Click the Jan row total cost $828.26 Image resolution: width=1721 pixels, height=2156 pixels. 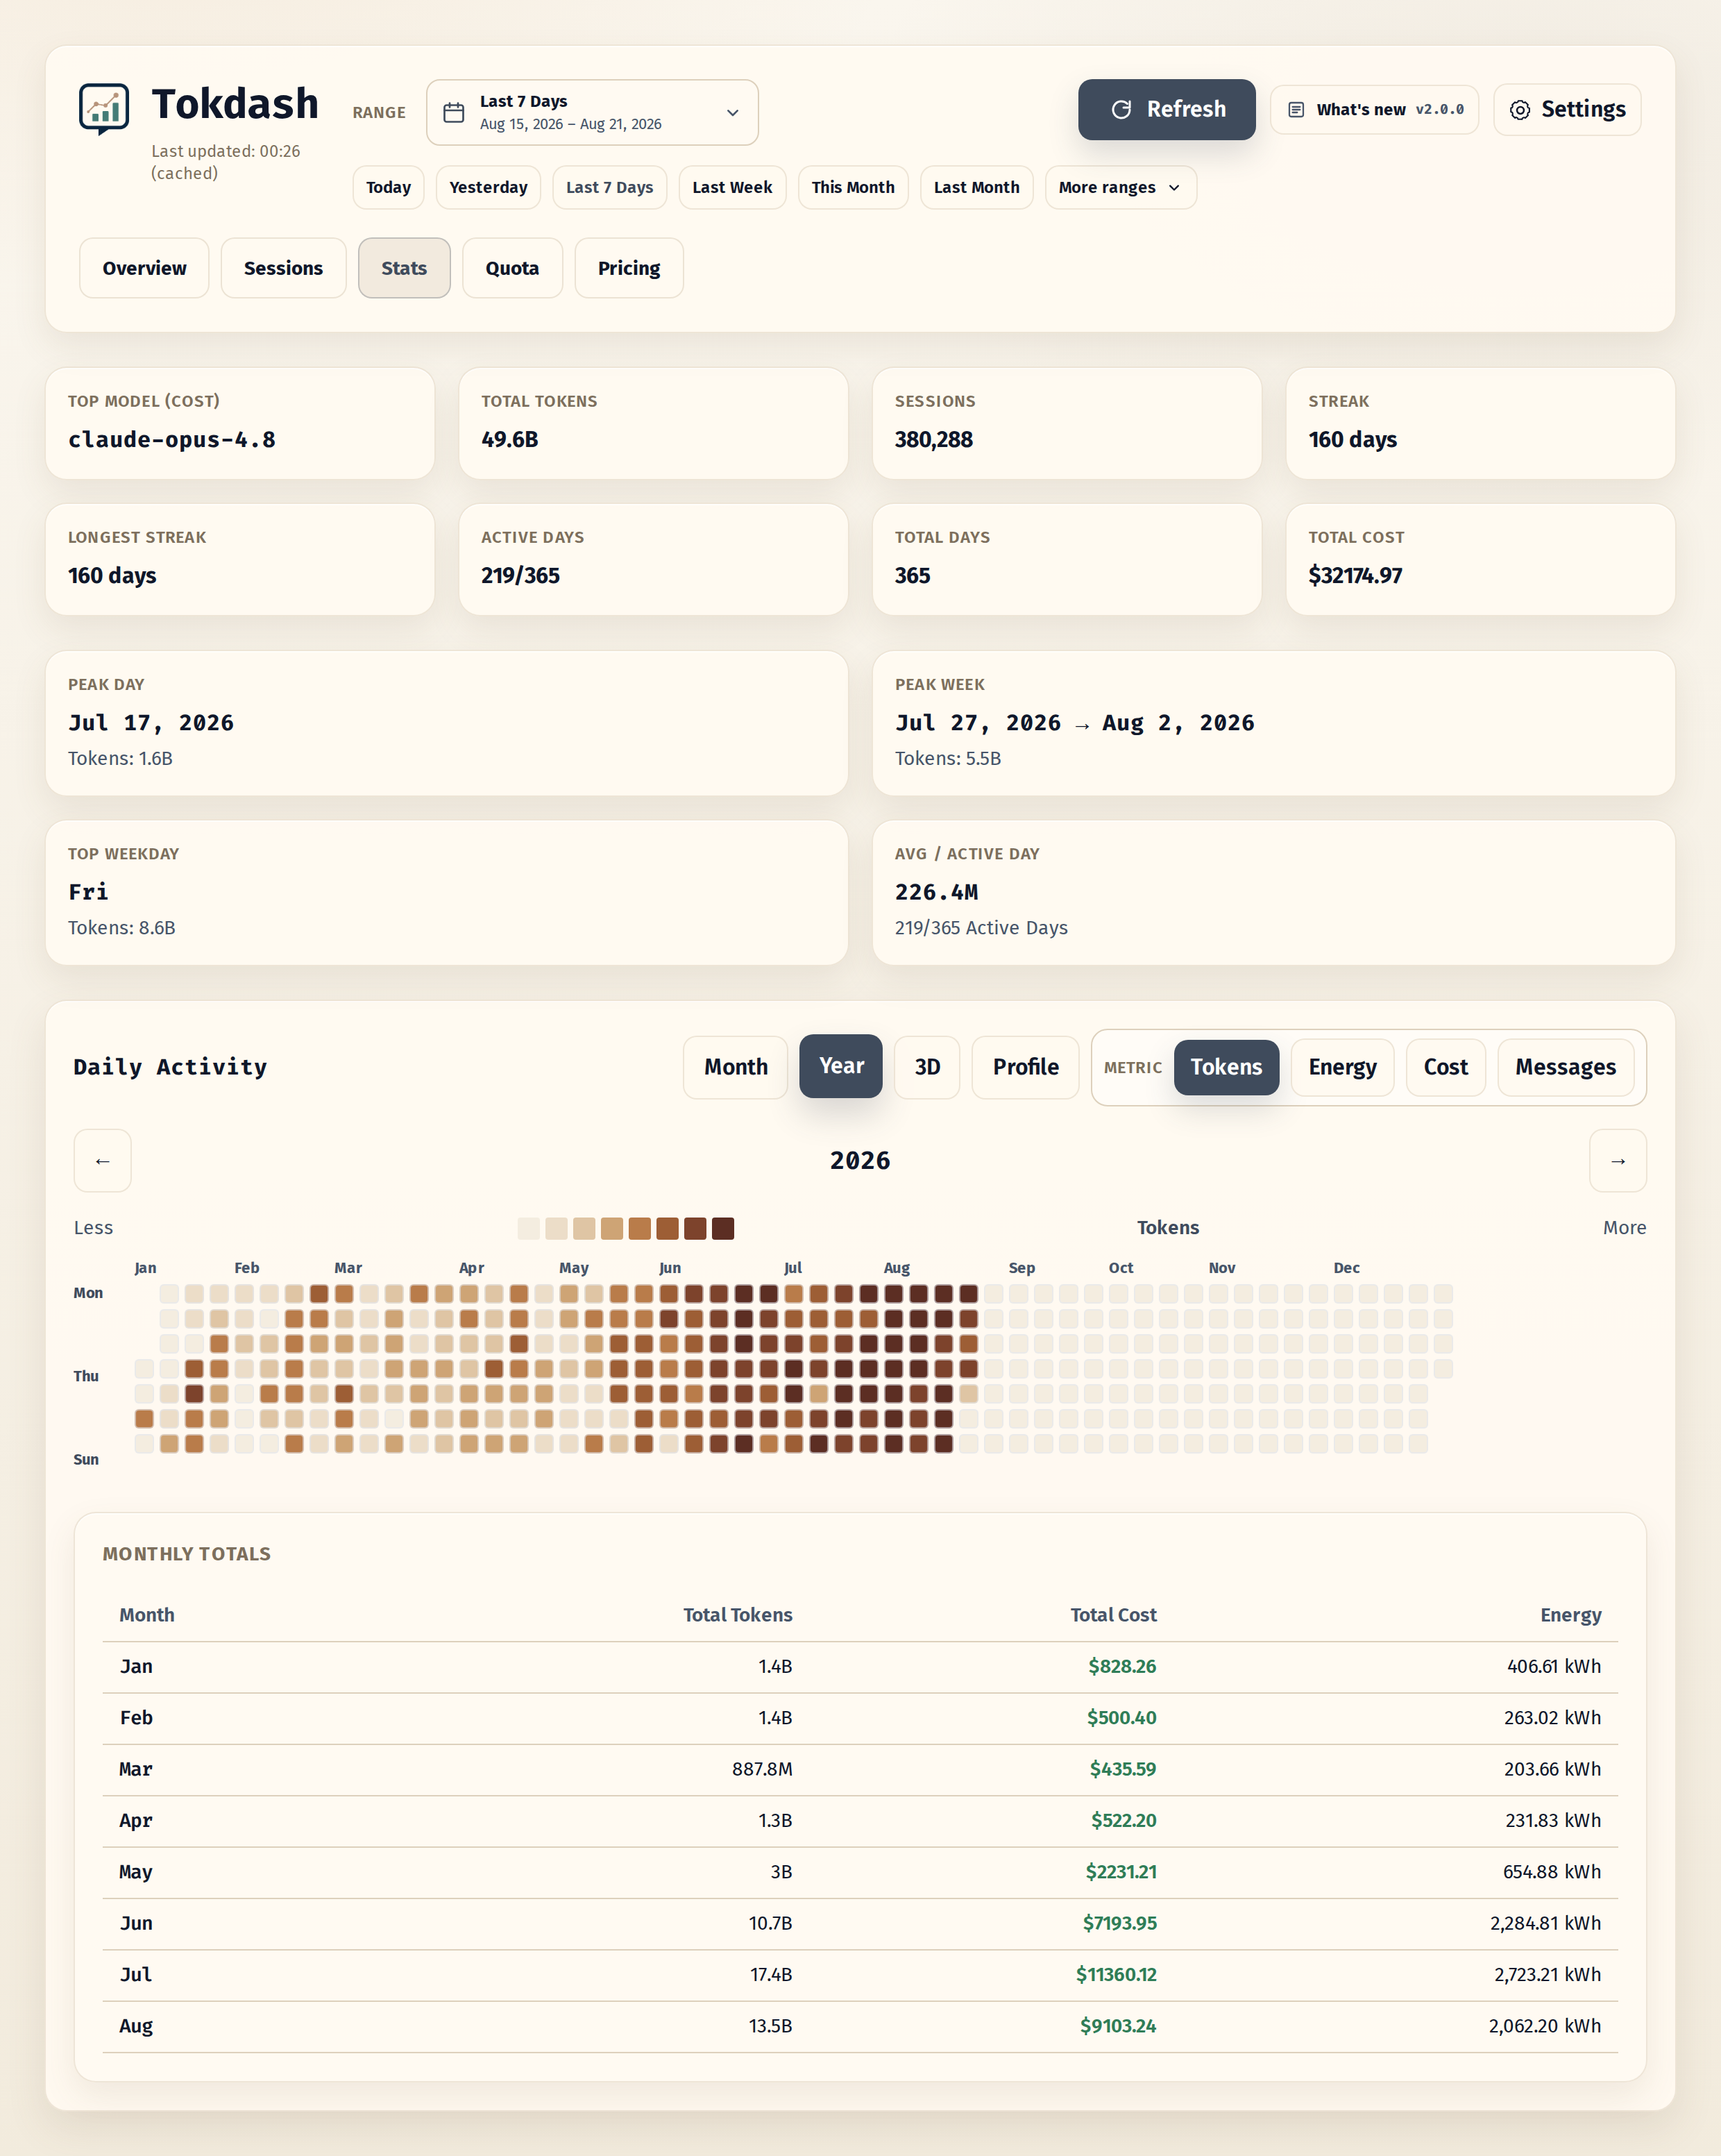click(1122, 1666)
